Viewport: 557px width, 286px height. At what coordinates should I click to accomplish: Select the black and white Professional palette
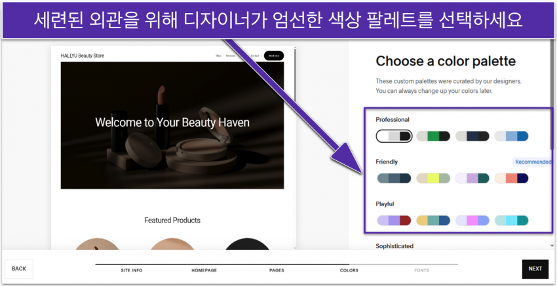click(394, 136)
